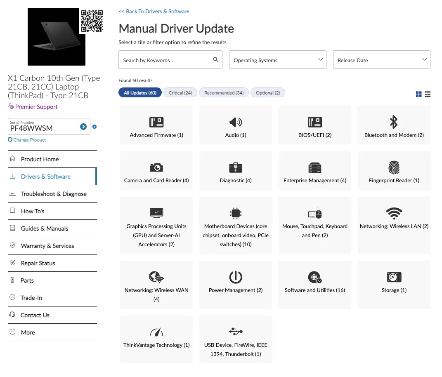
Task: Open the Wireless WAN globe icon
Action: [x=156, y=277]
